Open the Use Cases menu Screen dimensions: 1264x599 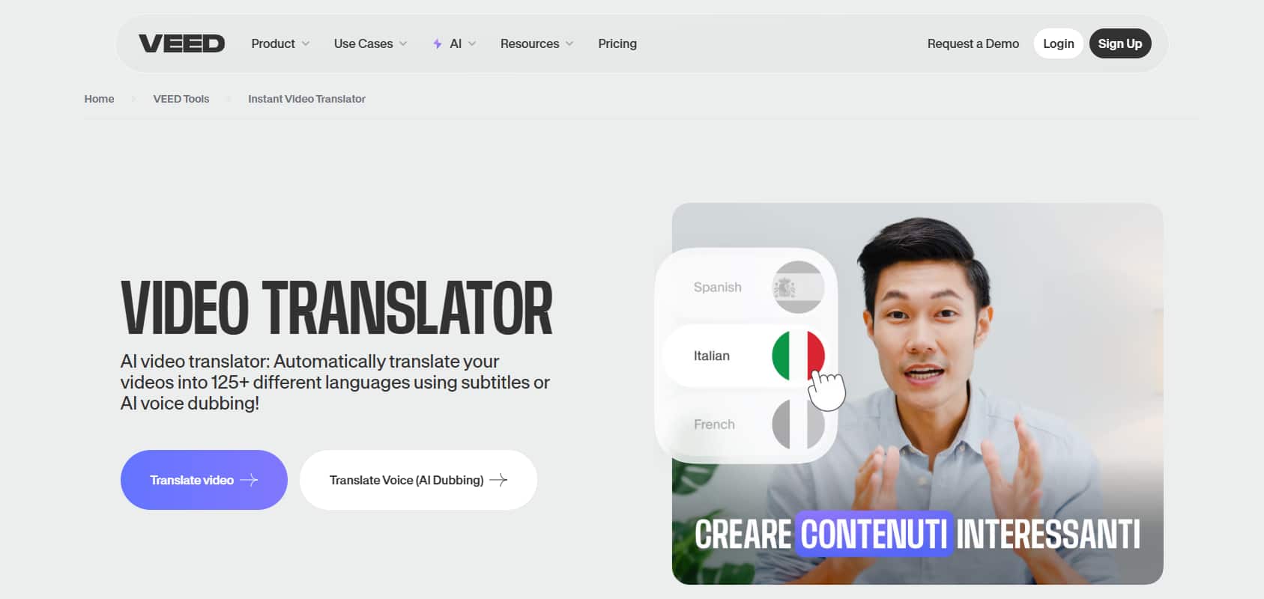(370, 43)
